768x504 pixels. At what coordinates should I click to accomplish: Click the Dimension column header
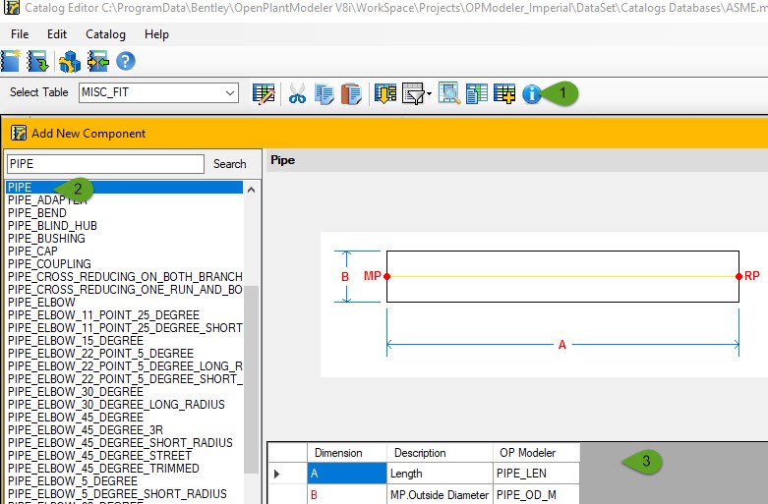point(347,453)
